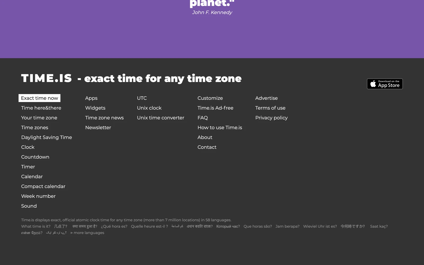View the Privacy policy
This screenshot has width=424, height=265.
[271, 118]
